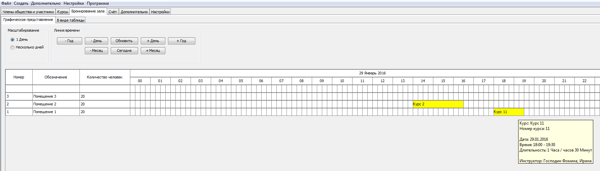Open the 'Программа' menu

pos(98,3)
